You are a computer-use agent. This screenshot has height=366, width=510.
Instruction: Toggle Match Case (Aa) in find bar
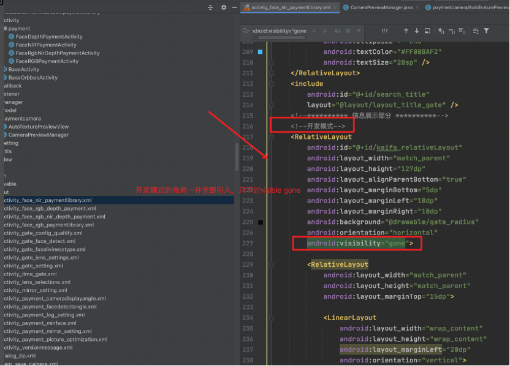337,31
